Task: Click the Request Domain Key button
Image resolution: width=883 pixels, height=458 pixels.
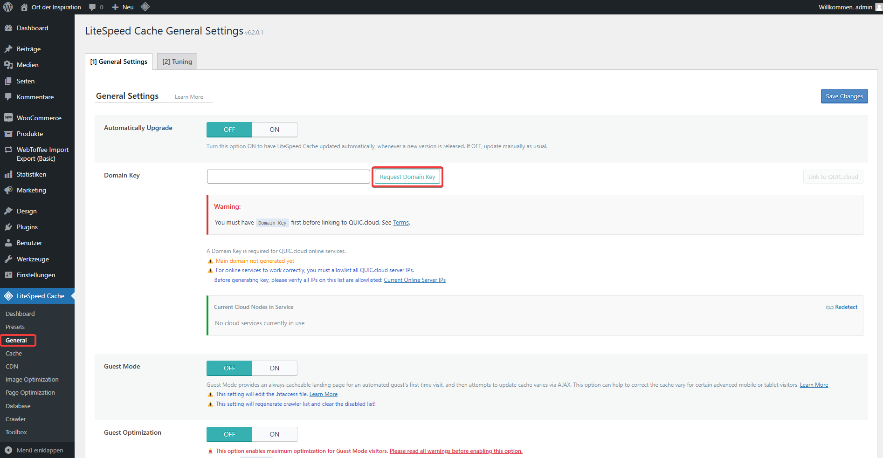Action: pyautogui.click(x=407, y=177)
